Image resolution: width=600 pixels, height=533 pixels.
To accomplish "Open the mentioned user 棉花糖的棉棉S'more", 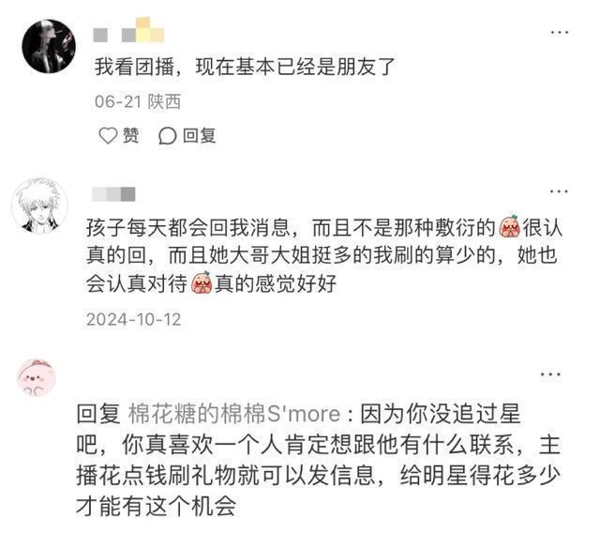I will (234, 414).
